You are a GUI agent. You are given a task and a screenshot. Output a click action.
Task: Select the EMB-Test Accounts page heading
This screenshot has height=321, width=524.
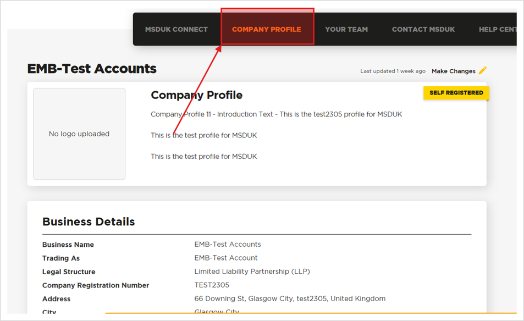[92, 69]
